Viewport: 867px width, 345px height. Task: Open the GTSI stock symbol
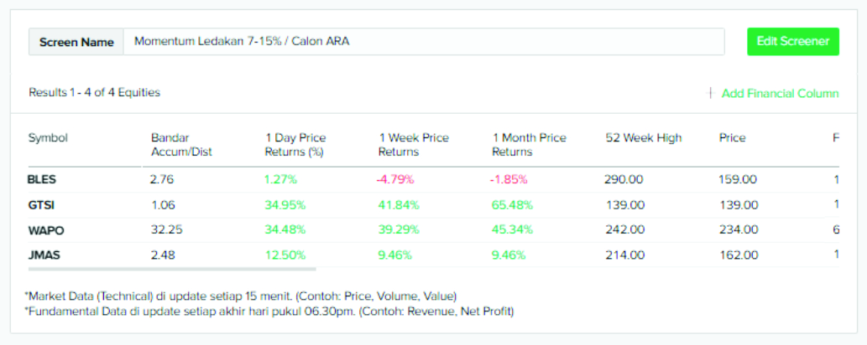tap(41, 204)
